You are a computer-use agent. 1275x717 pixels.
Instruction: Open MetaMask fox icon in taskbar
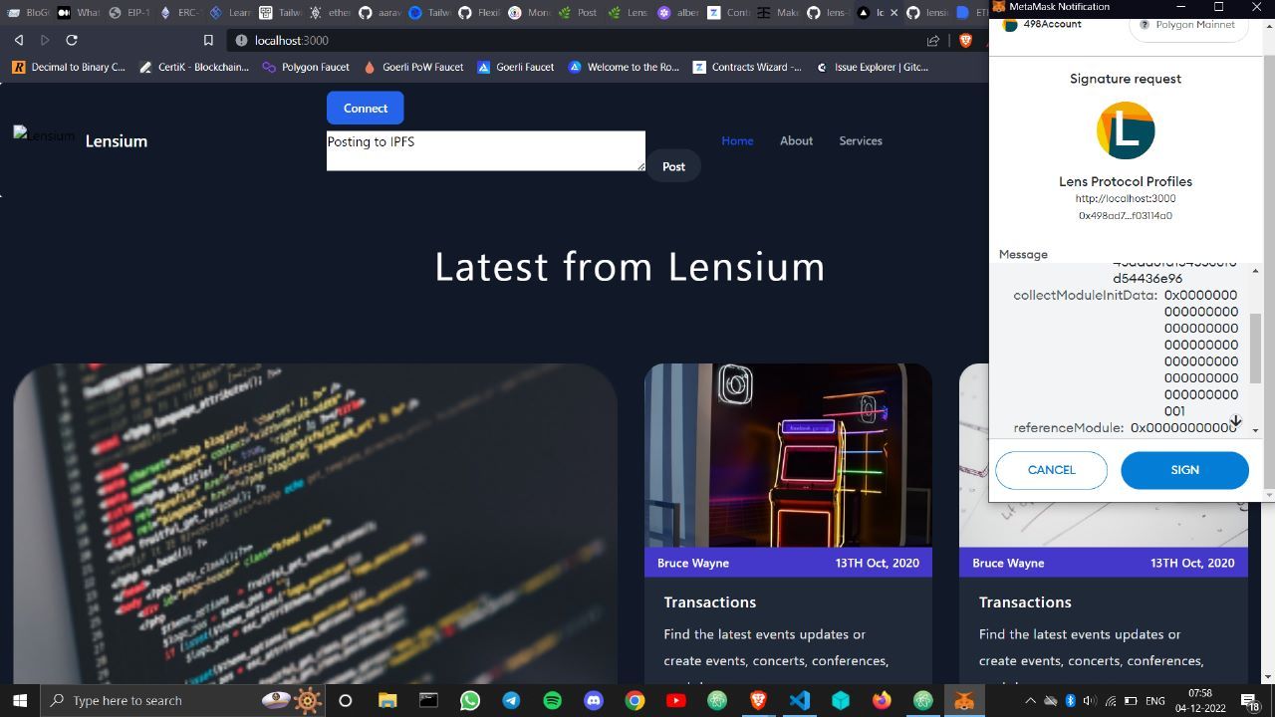point(964,700)
